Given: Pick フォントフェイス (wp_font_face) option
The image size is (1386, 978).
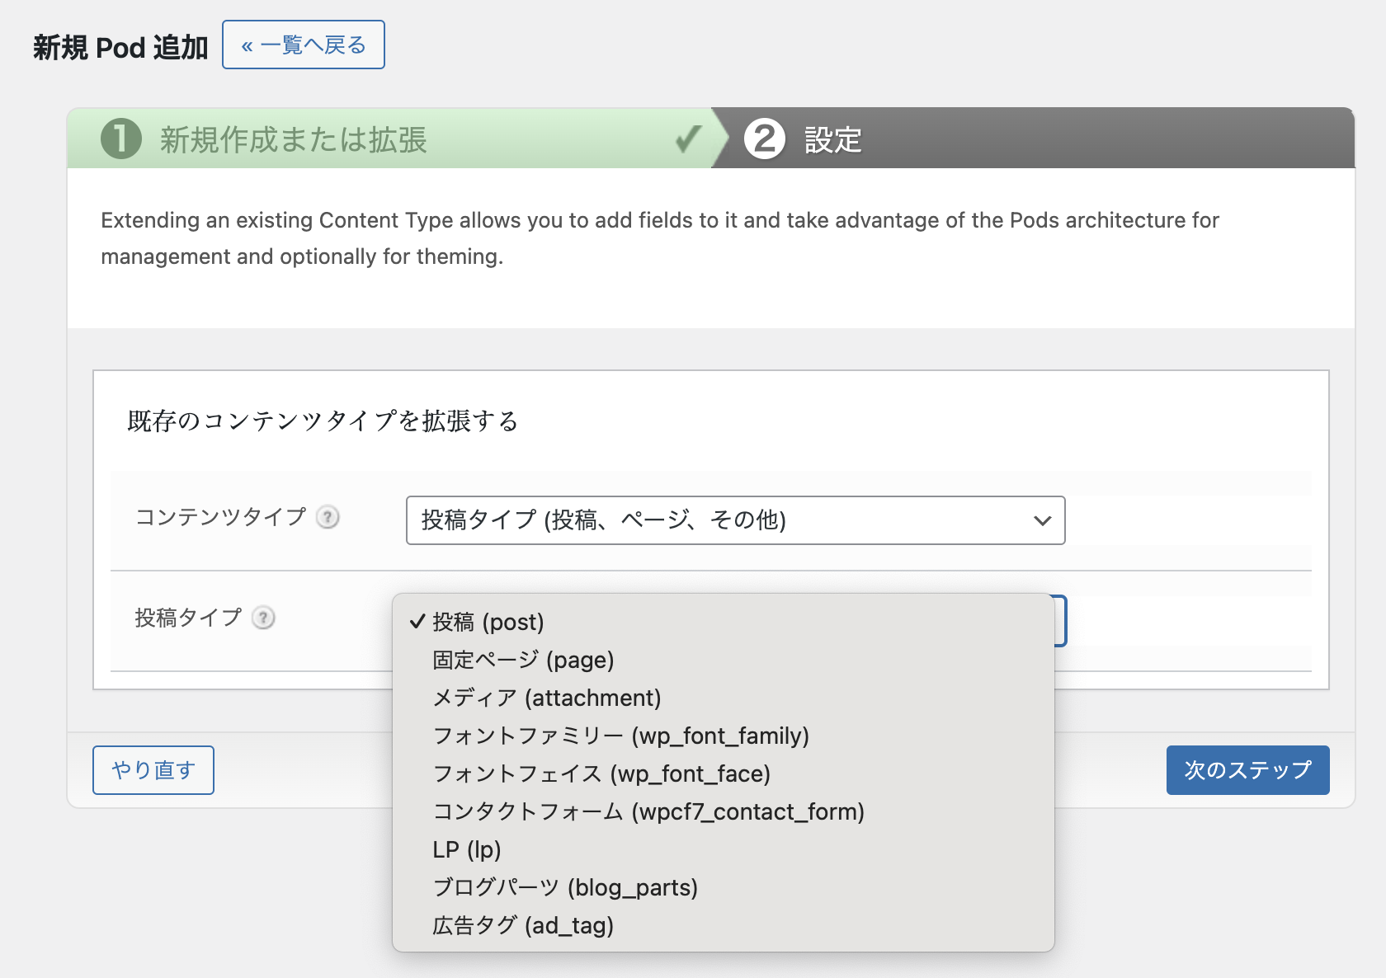Looking at the screenshot, I should tap(601, 773).
